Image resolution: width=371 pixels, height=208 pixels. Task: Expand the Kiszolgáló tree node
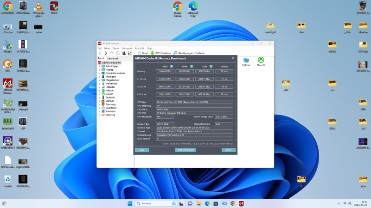(99, 77)
